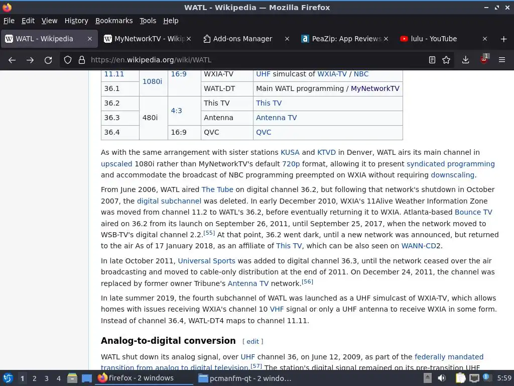This screenshot has height=386, width=514.
Task: Follow the Universal Sports link
Action: click(x=206, y=261)
